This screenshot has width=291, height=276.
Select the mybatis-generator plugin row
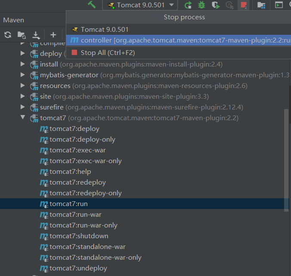click(145, 75)
